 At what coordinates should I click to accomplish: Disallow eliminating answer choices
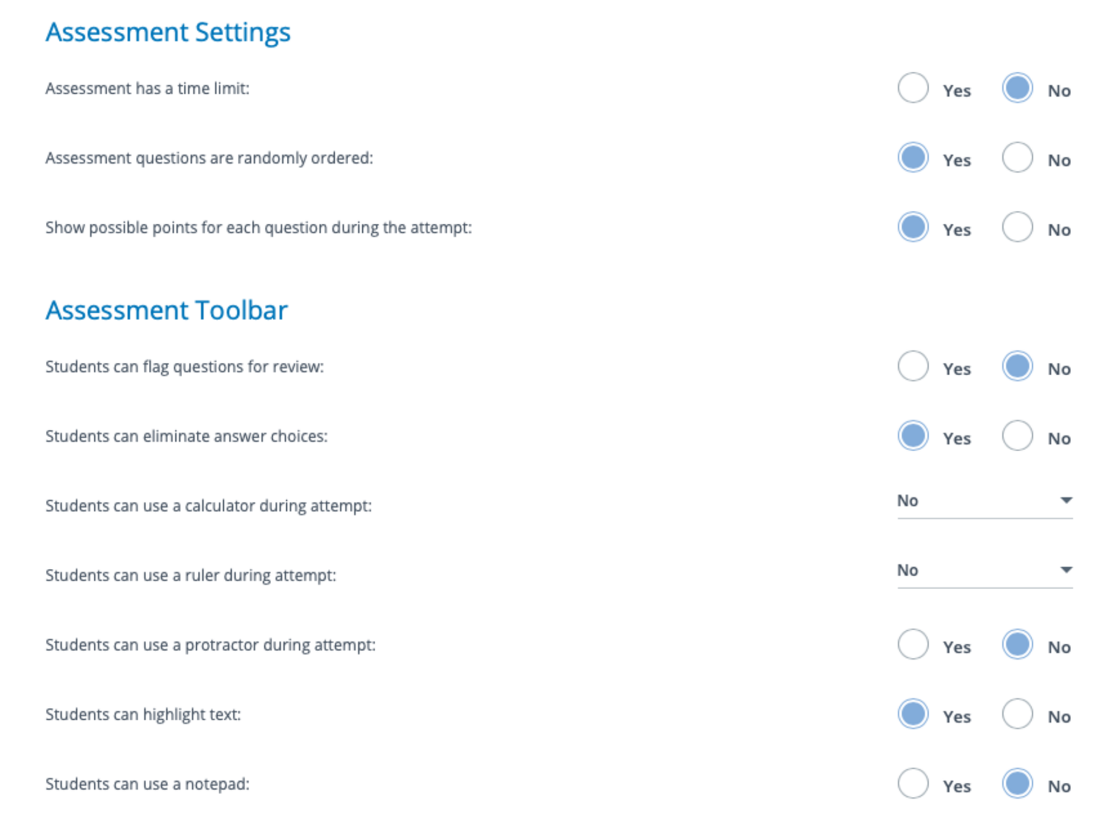[x=1017, y=436]
